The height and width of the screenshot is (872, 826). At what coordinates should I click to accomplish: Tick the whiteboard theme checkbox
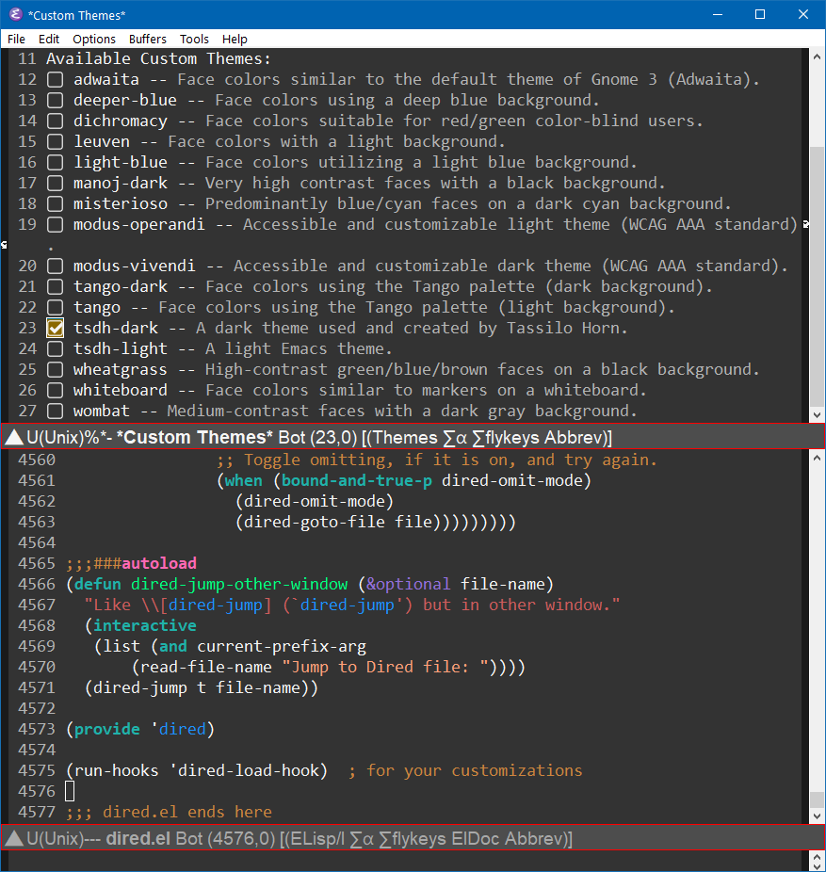[55, 391]
